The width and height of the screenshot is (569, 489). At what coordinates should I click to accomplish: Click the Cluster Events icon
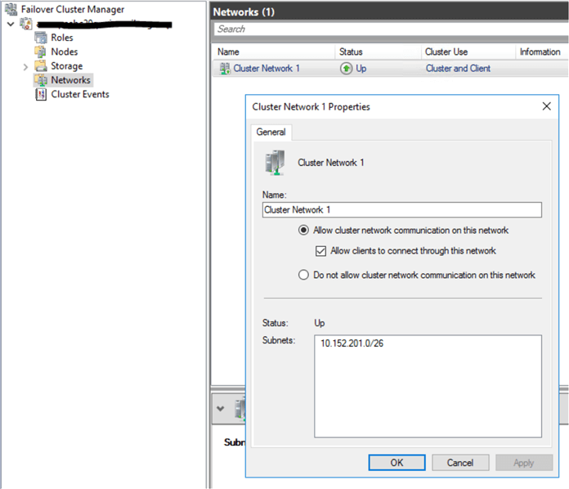tap(41, 94)
